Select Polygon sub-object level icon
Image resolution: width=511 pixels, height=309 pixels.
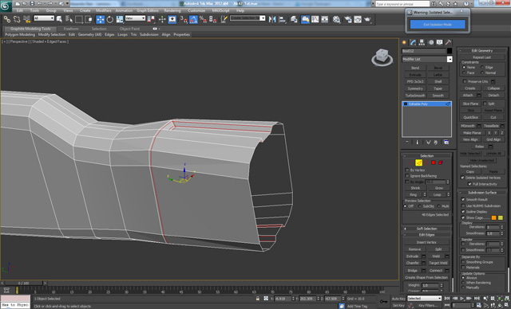point(433,162)
